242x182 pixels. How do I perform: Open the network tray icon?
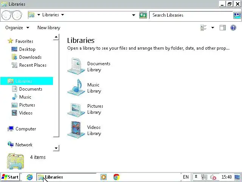coord(204,177)
